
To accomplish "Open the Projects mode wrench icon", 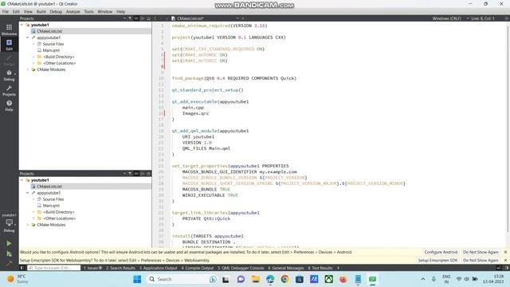I will 9,90.
